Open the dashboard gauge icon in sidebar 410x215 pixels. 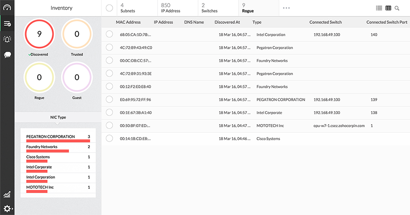click(7, 8)
